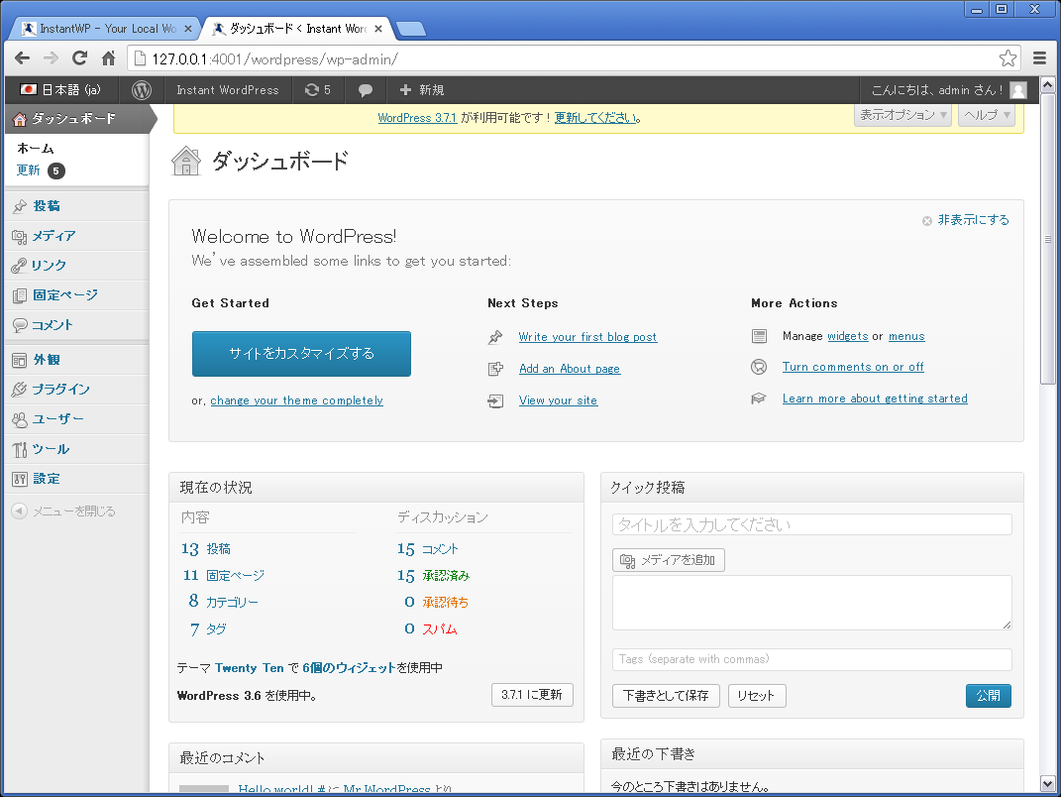Open WordPress 3.7.1 notice link
1061x797 pixels.
[417, 118]
